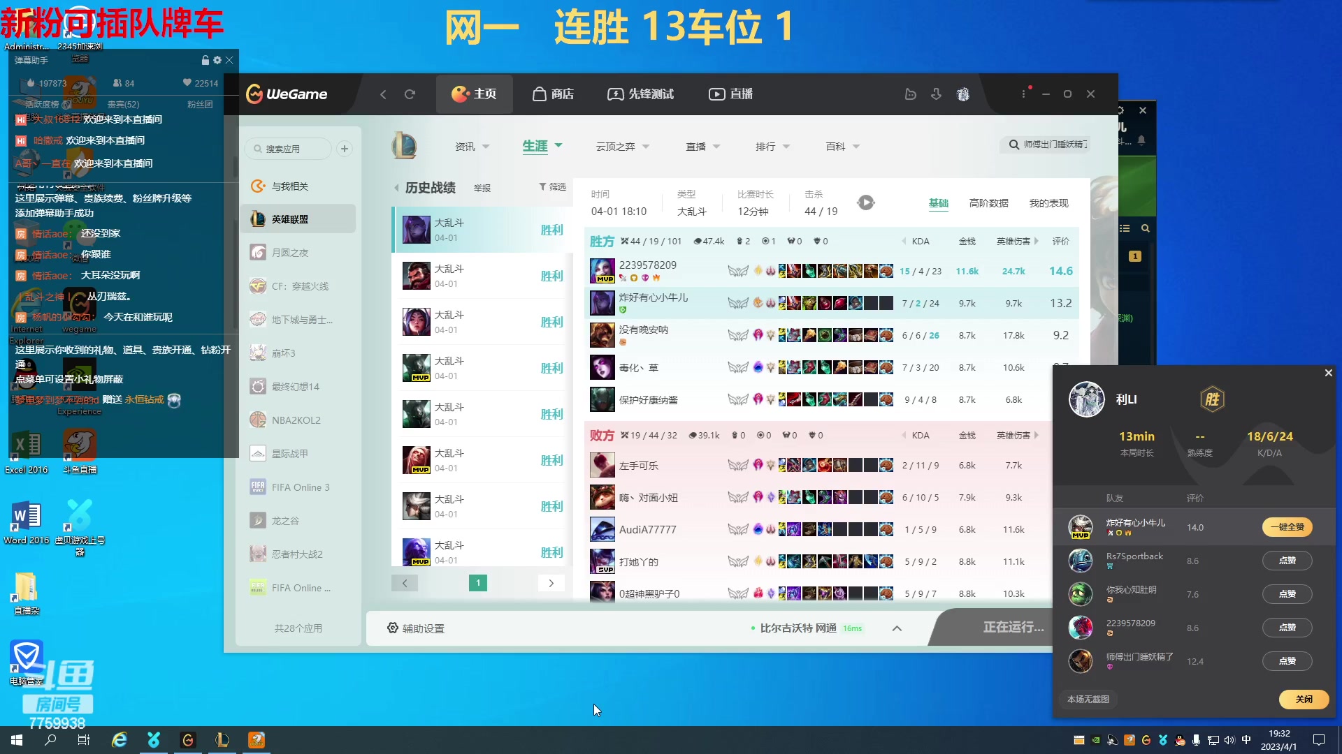Open the 电脑管家 desktop shortcut
Viewport: 1342px width, 754px height.
pos(27,661)
